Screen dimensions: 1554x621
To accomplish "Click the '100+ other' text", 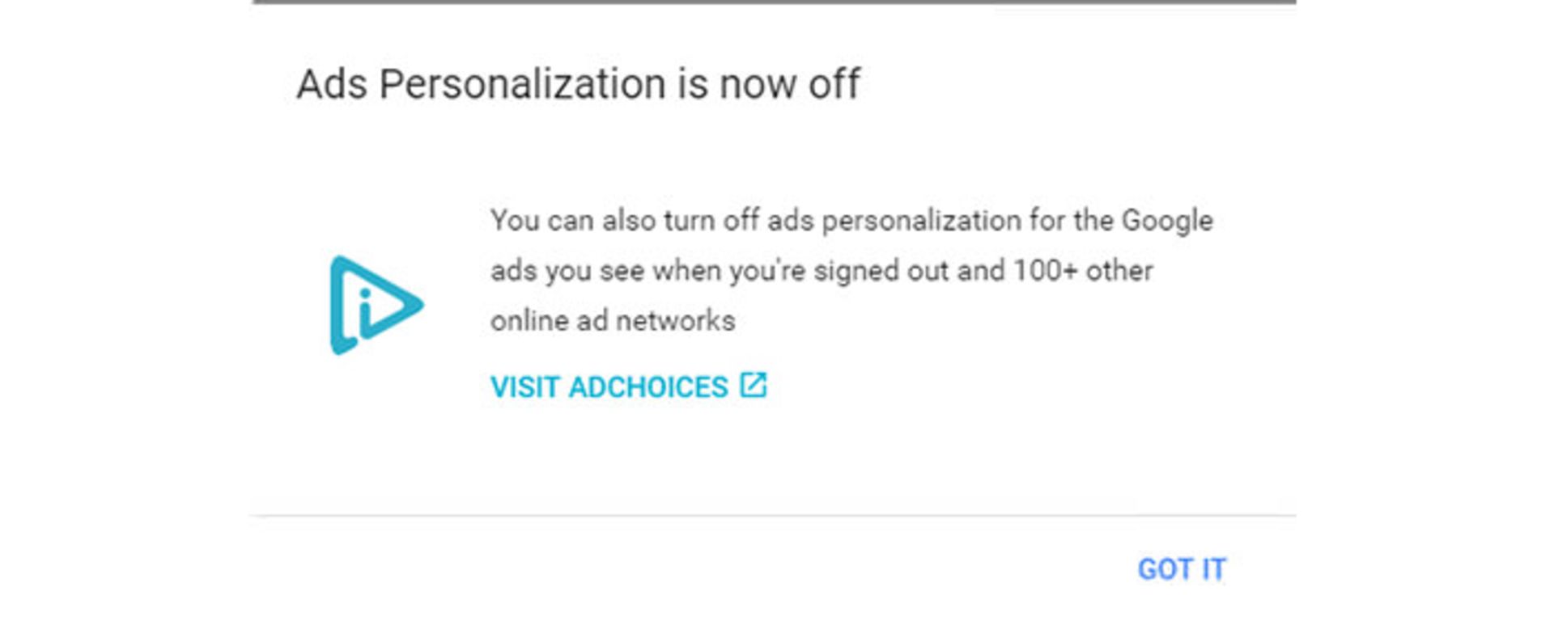I will (1083, 270).
